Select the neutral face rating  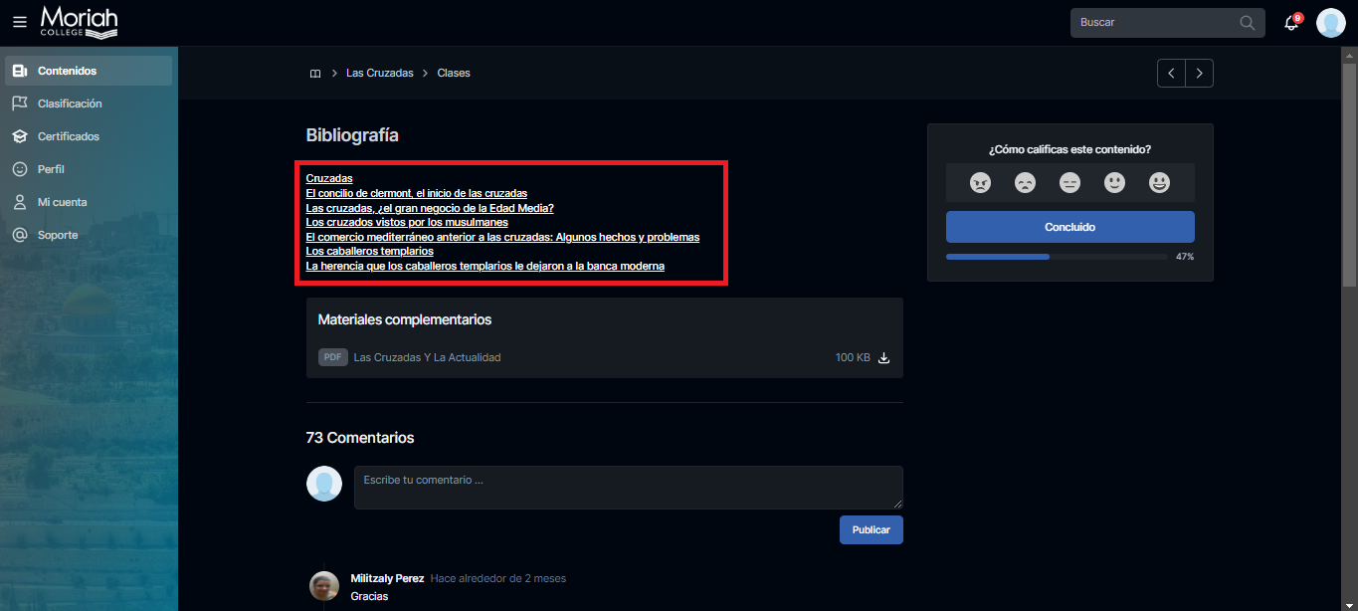1069,183
